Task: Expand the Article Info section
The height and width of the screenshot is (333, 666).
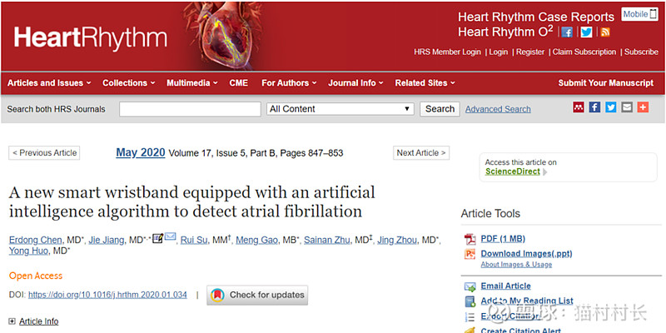Action: (x=33, y=321)
